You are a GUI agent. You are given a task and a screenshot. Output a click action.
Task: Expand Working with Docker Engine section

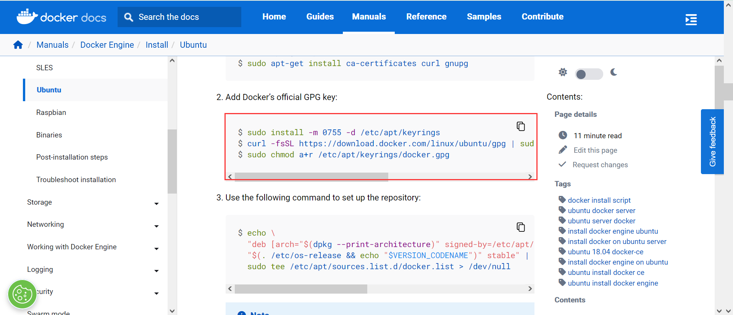tap(157, 249)
